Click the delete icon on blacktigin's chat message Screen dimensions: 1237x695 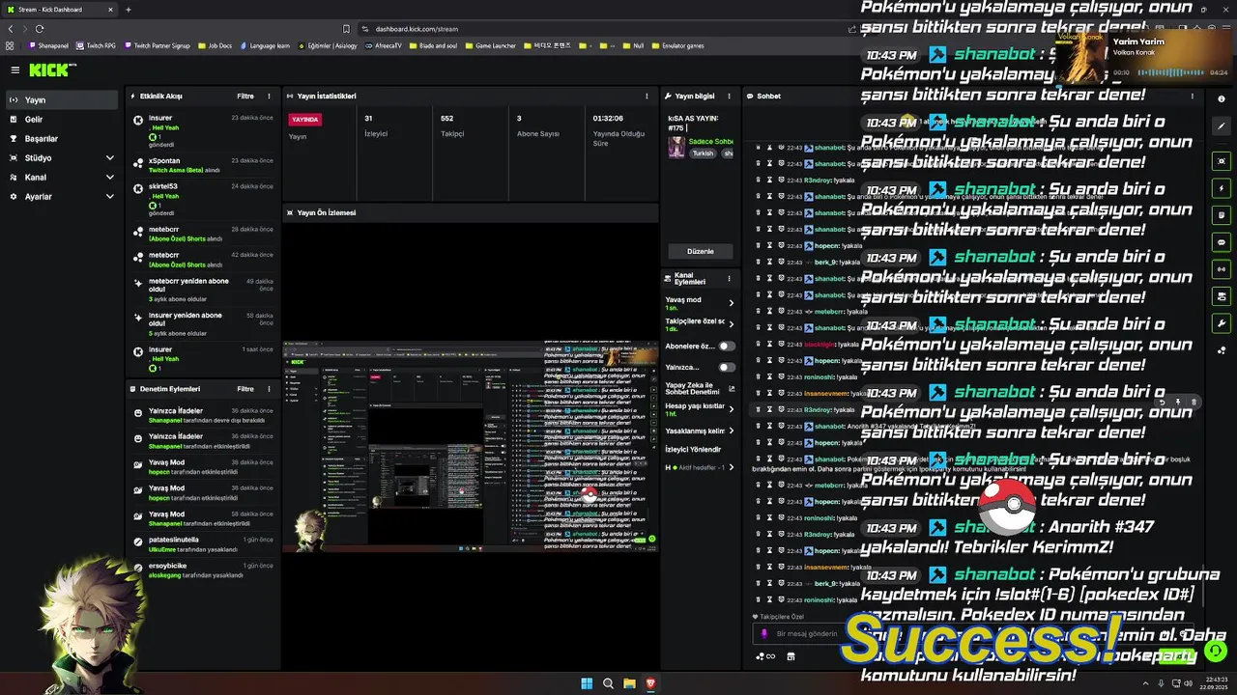point(758,345)
